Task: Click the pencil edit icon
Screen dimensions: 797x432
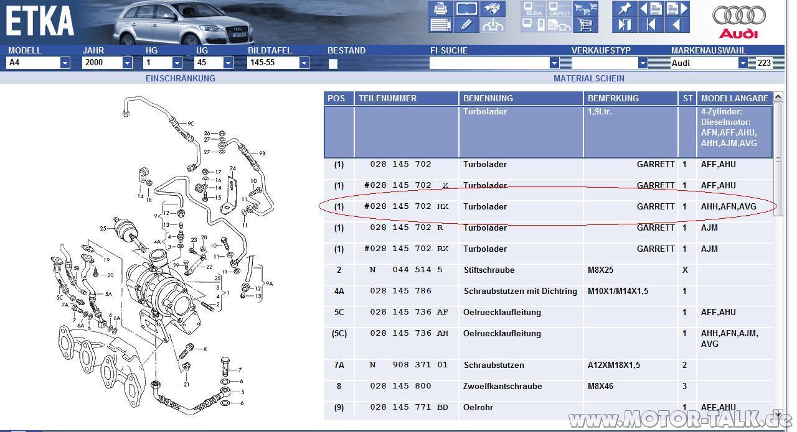Action: pyautogui.click(x=466, y=25)
